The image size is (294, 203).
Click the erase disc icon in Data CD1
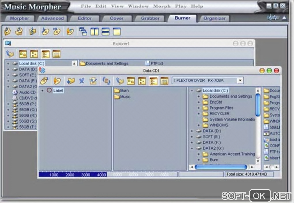[44, 81]
